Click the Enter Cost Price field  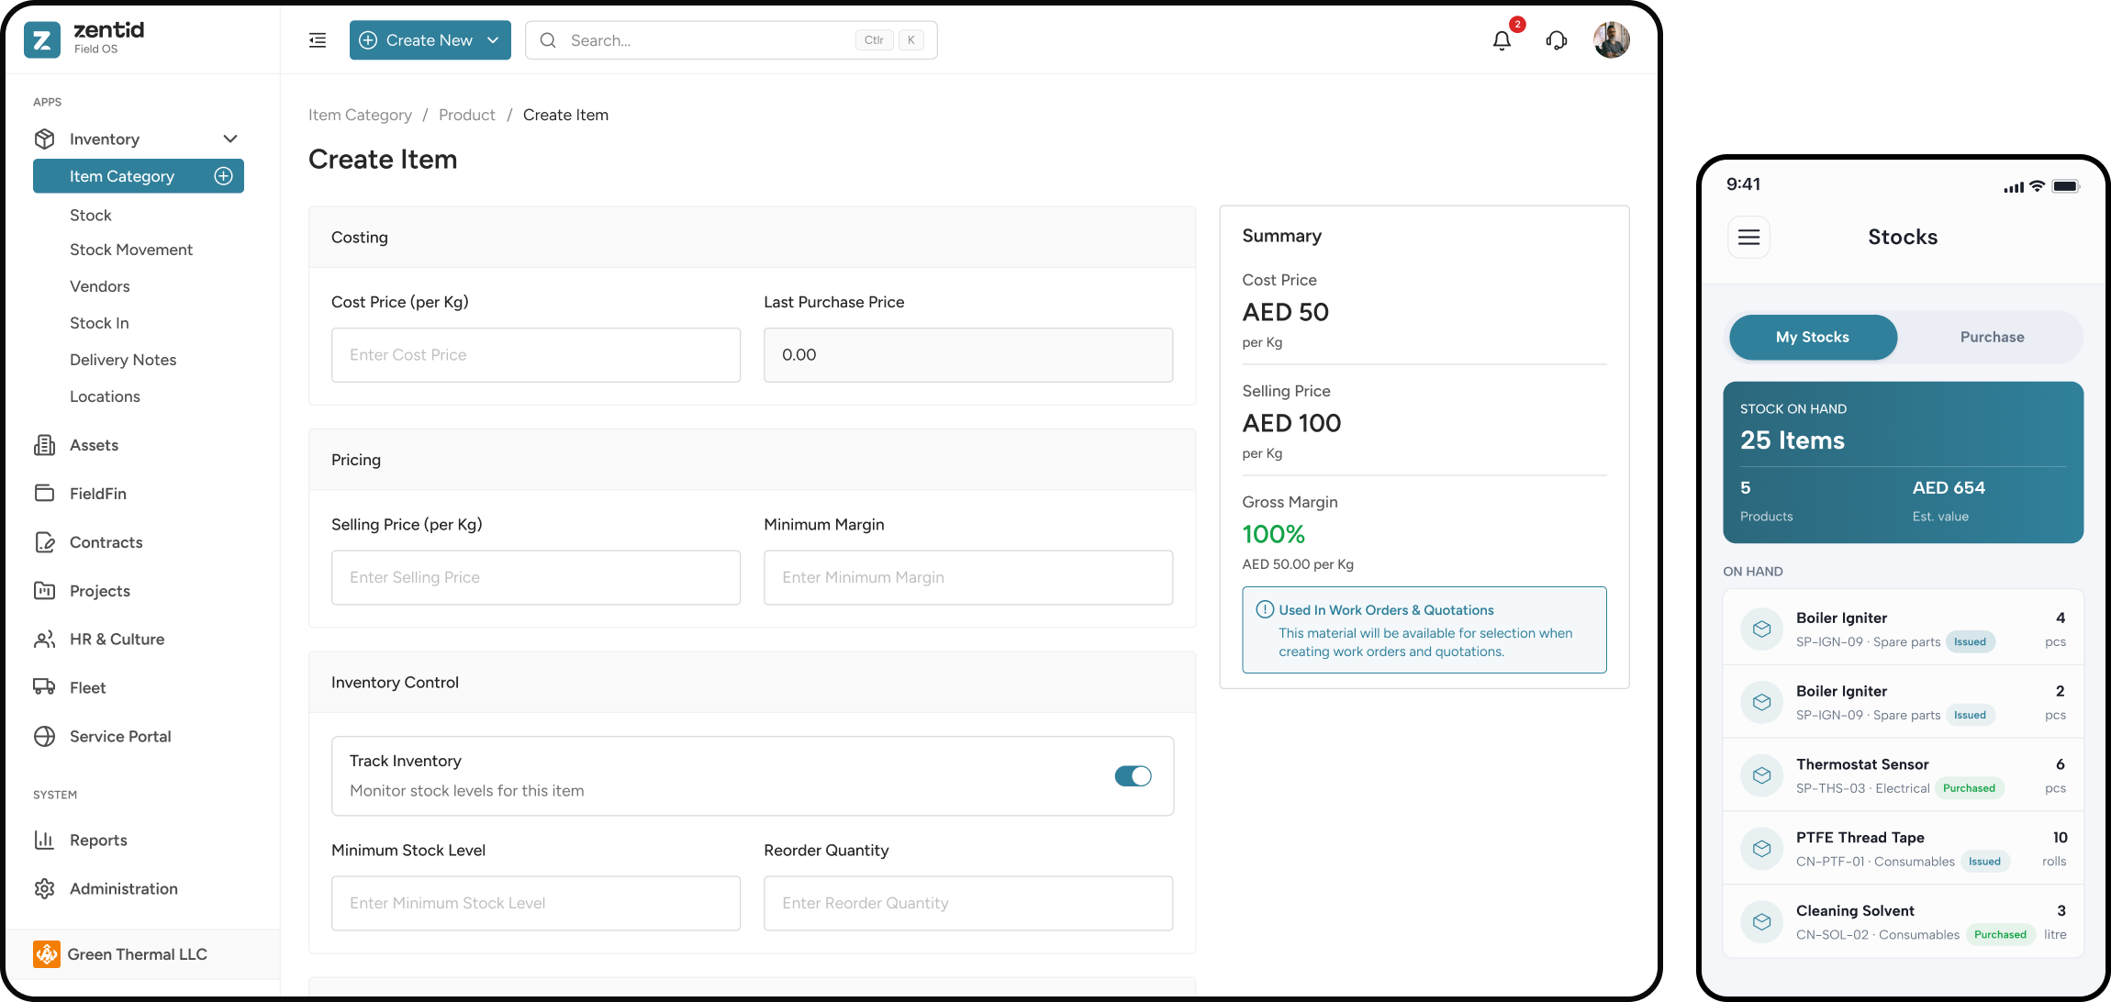[x=536, y=355]
